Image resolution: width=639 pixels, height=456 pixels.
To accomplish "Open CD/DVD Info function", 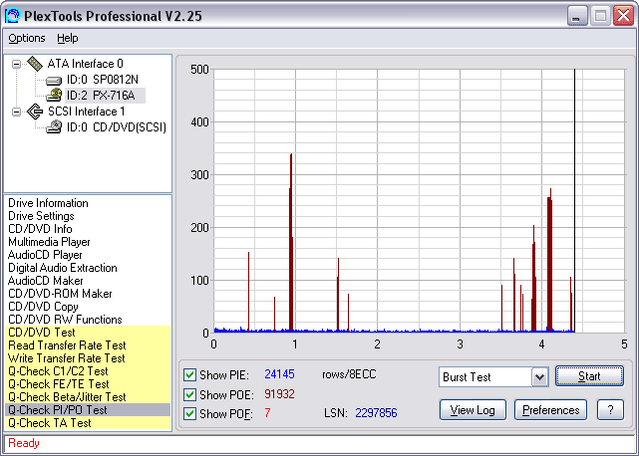I will 40,229.
